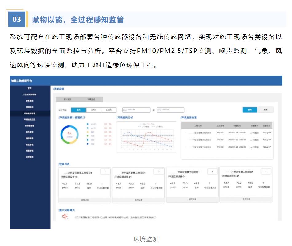Click the number badge 4 on last device card
Image resolution: width=292 pixels, height=246 pixels.
click(x=266, y=172)
